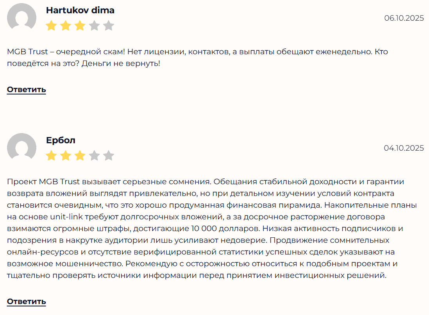Click the fourth star of Hartukov dima's rating
429x315 pixels.
[94, 25]
